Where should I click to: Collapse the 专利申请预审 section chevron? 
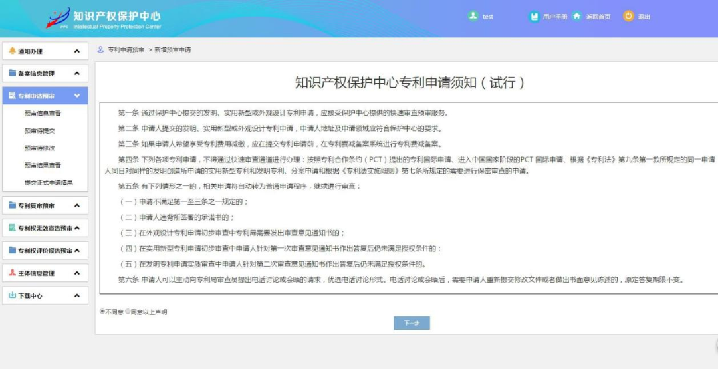77,96
